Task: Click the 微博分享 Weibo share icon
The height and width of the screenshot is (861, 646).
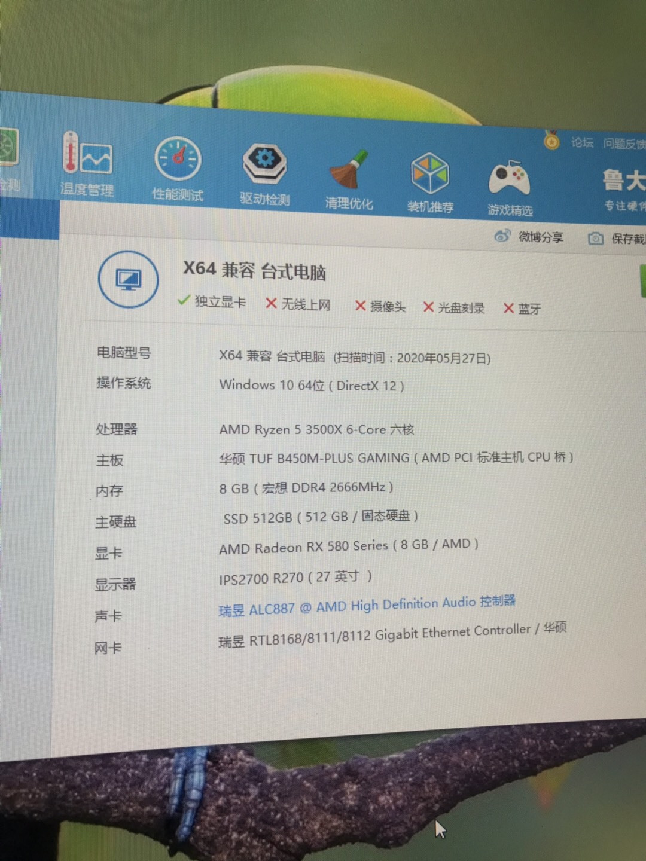Action: point(502,236)
